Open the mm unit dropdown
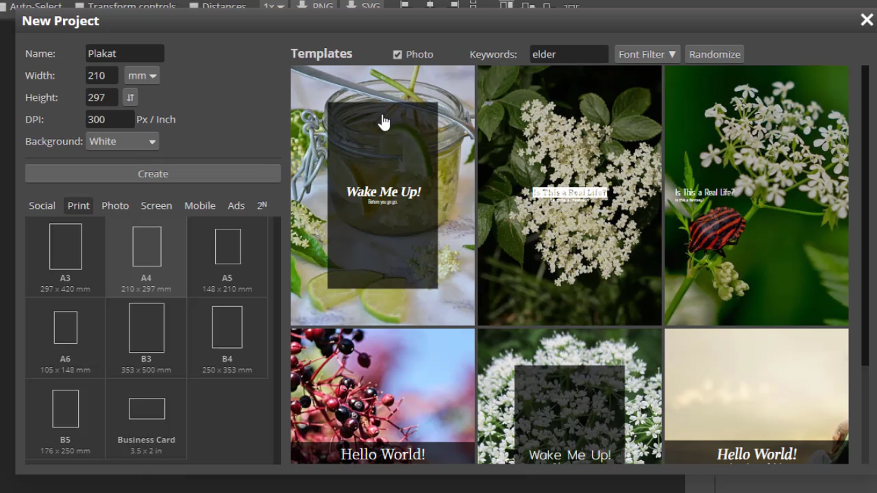 pos(142,76)
